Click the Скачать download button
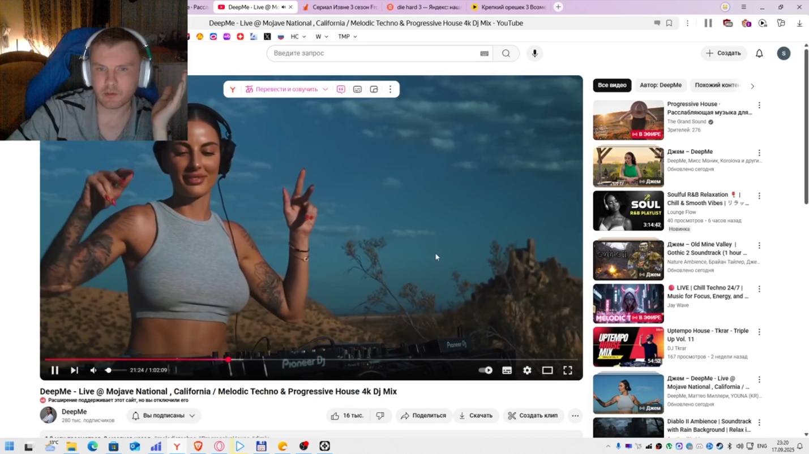 (476, 416)
